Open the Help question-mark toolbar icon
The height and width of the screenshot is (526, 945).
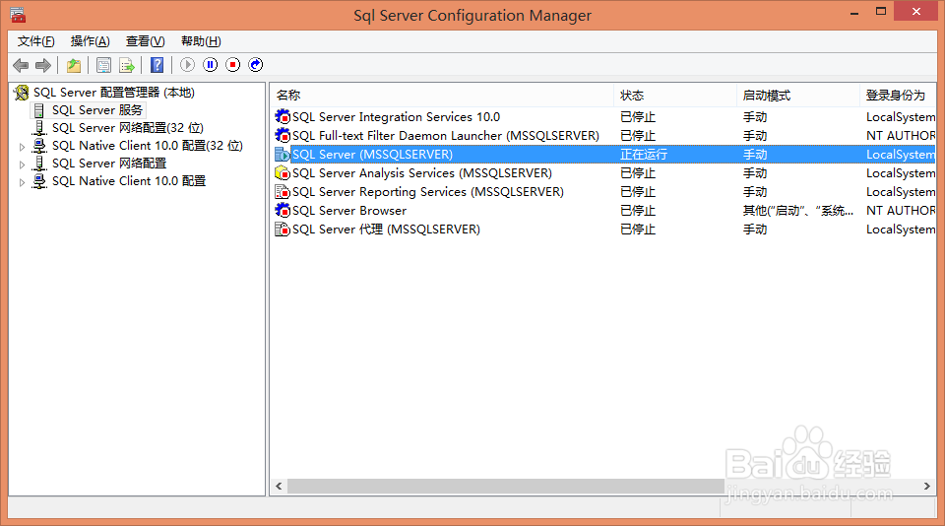tap(157, 65)
